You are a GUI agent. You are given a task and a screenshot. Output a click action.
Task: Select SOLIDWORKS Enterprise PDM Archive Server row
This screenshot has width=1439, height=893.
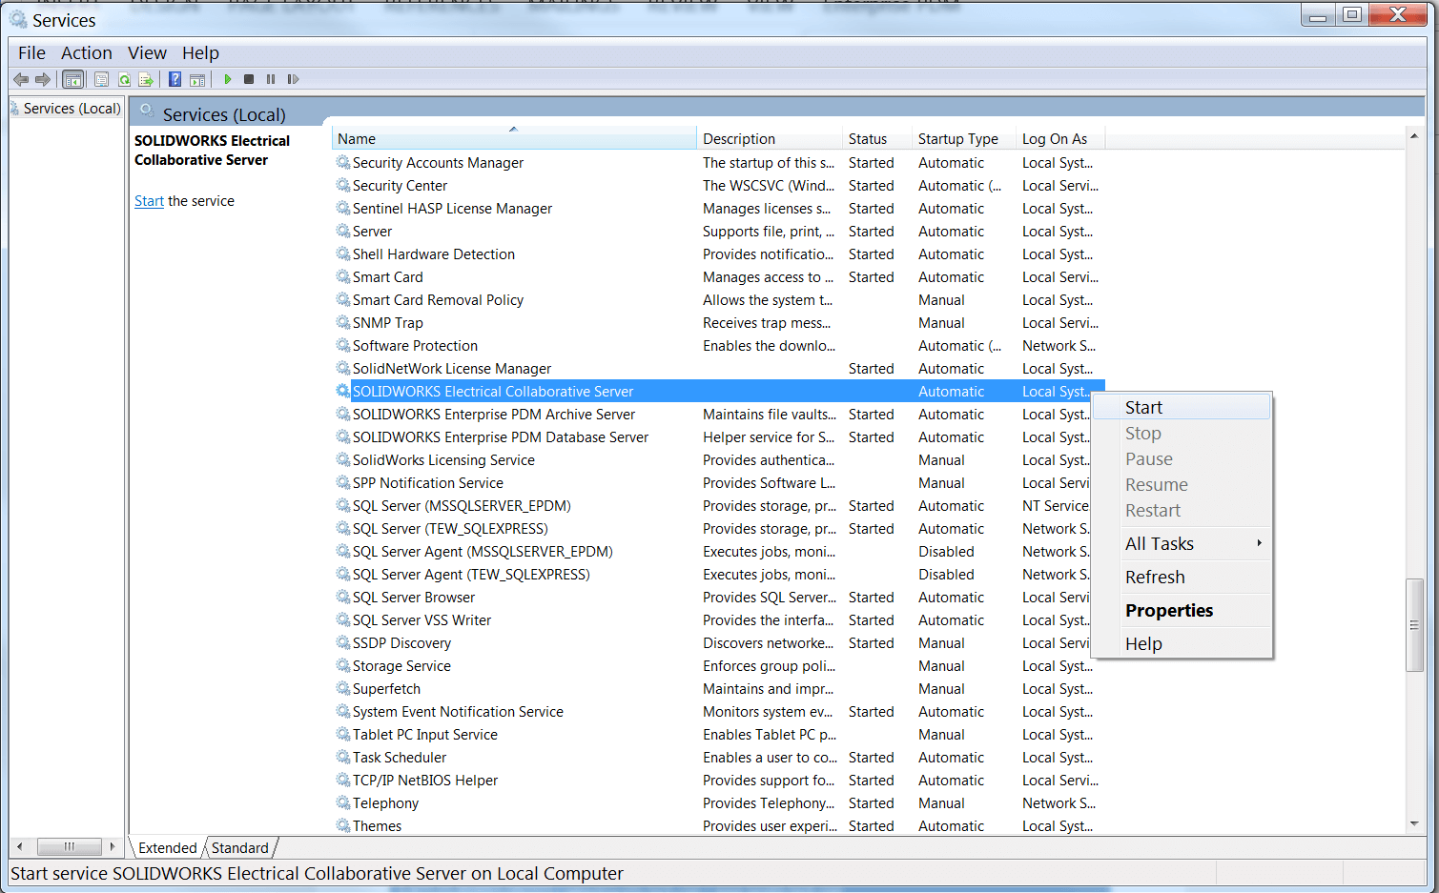click(718, 414)
